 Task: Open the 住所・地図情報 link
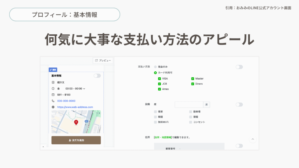[x=163, y=137]
